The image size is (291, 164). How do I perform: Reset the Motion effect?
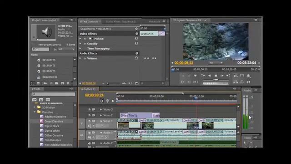136,38
